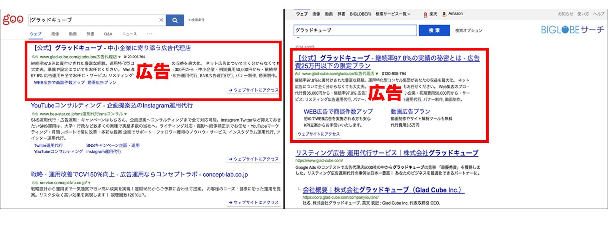The image size is (608, 228).
Task: Expand the goo glad-cube.com ad URL arrow
Action: (119, 57)
